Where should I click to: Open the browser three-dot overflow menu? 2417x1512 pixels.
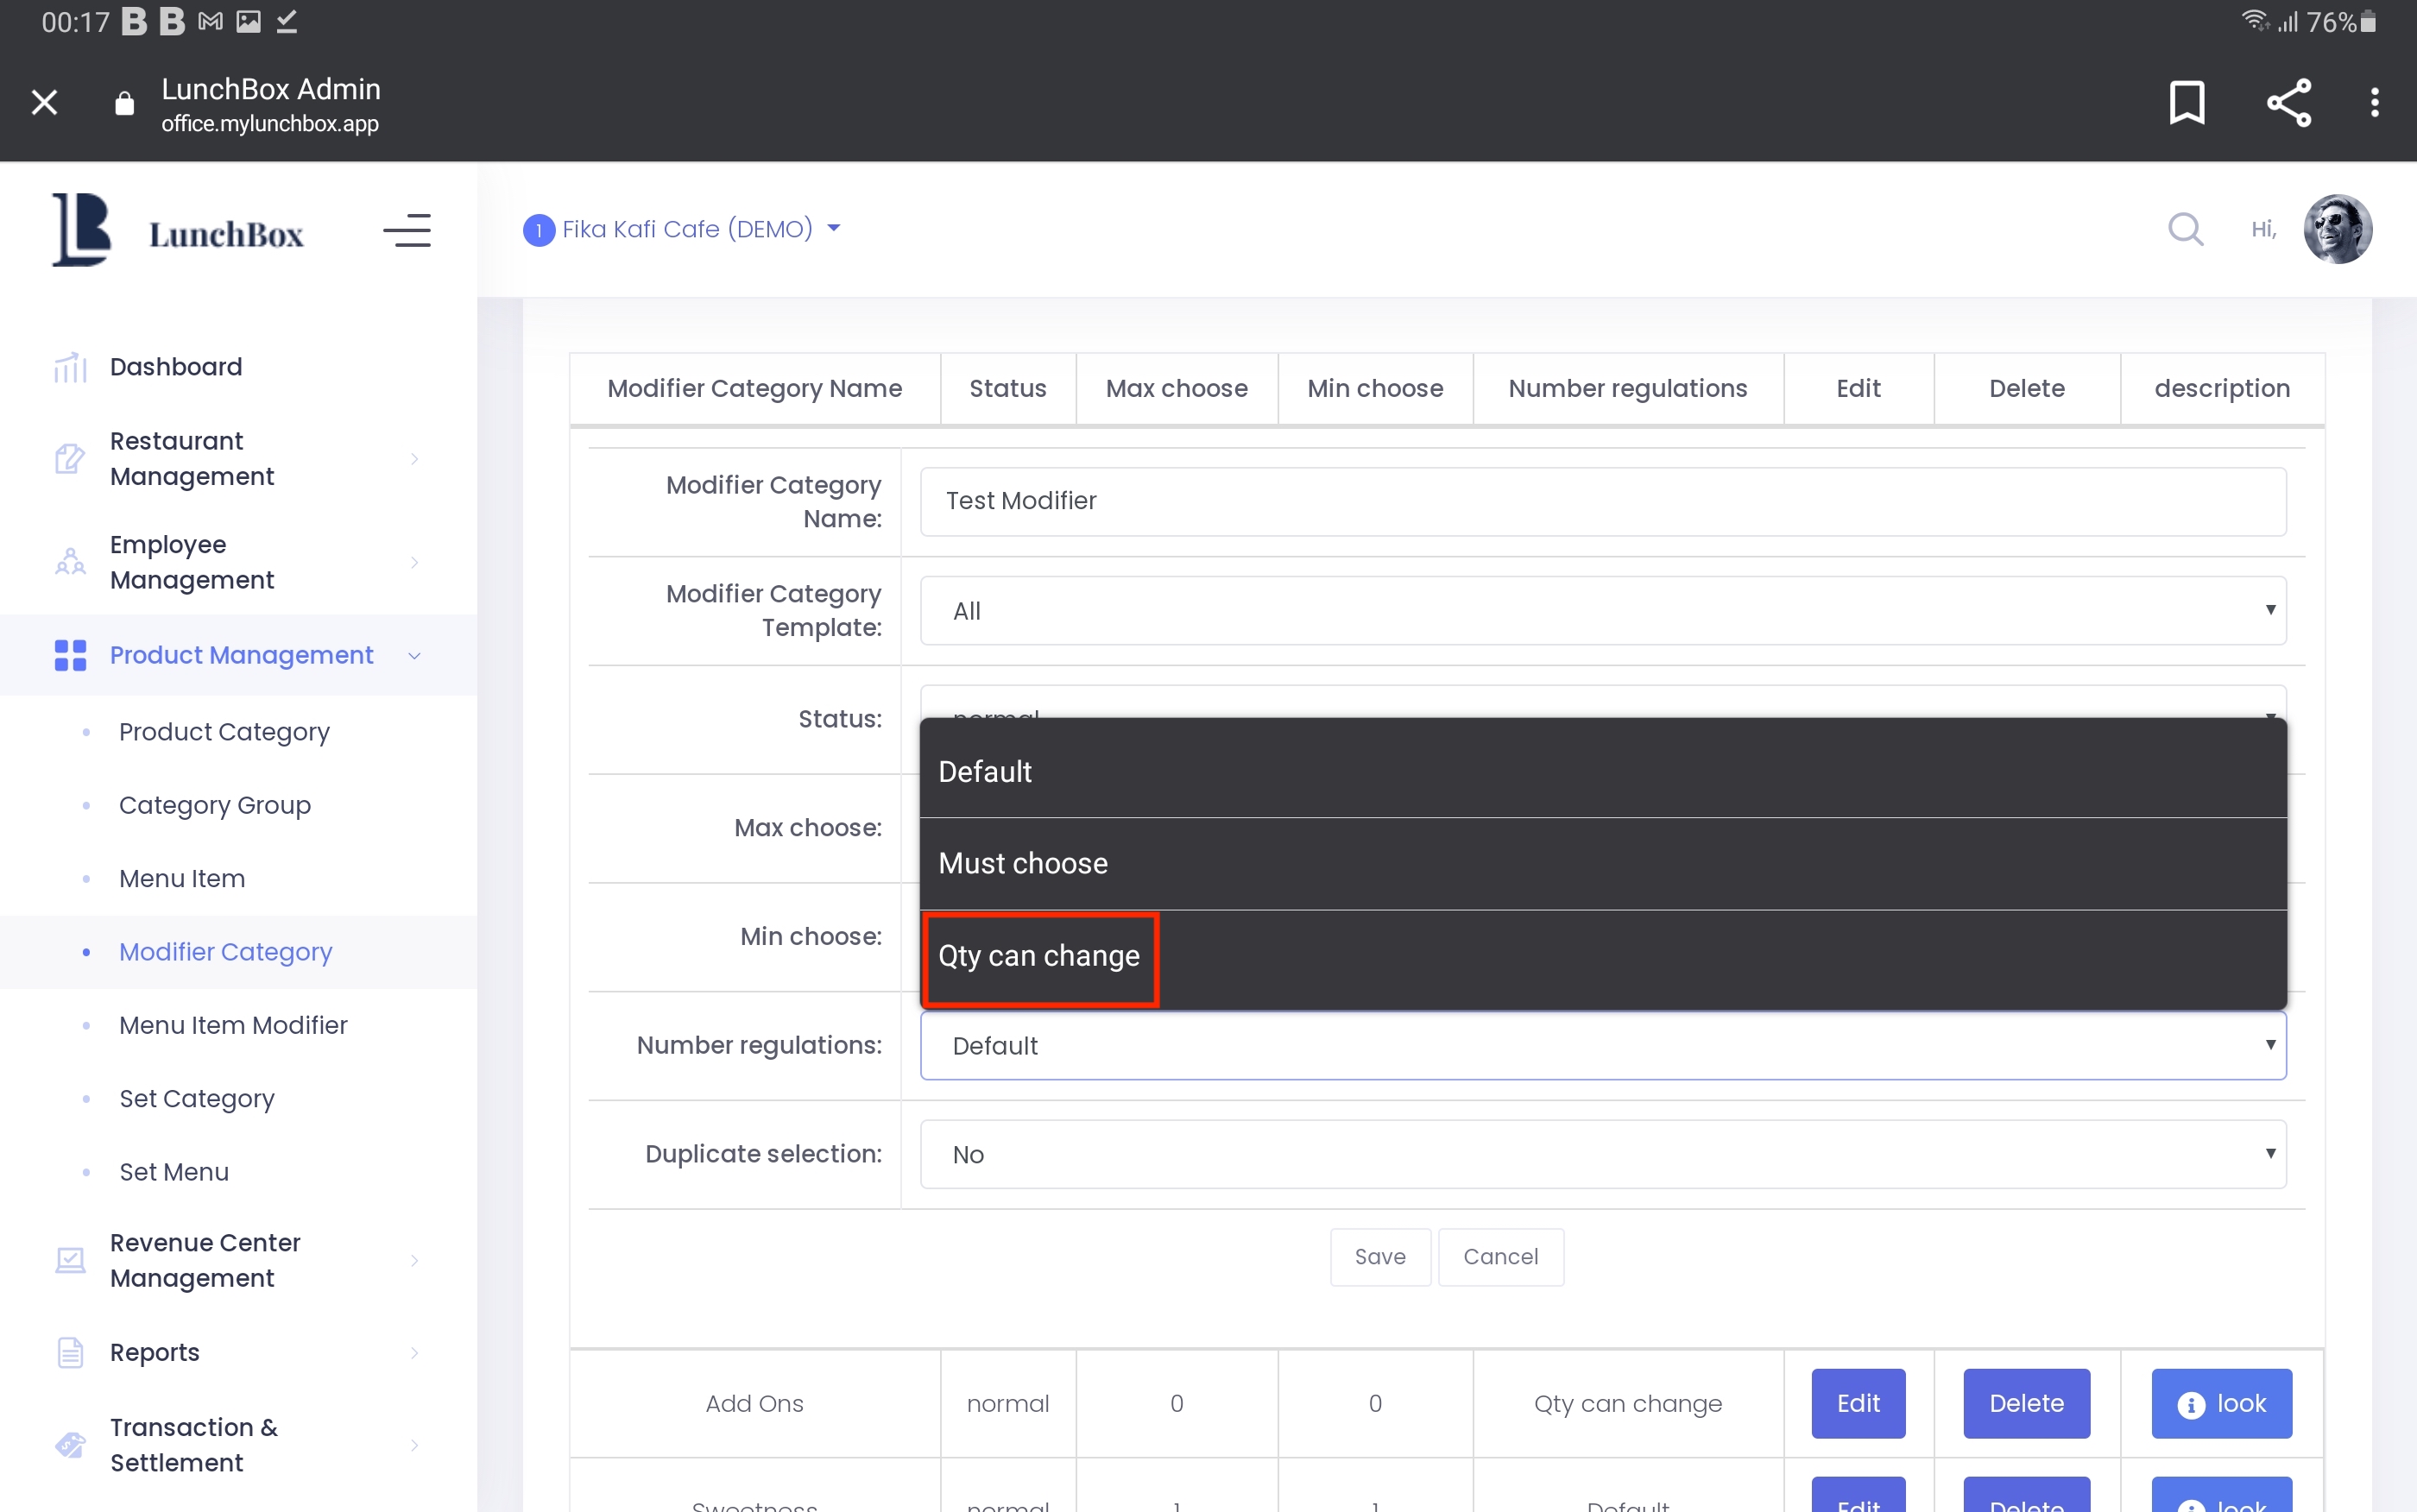point(2373,102)
